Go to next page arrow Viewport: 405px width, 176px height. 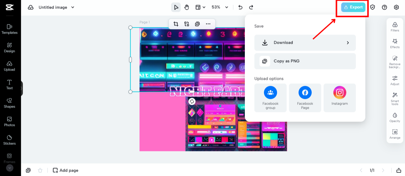tap(383, 170)
